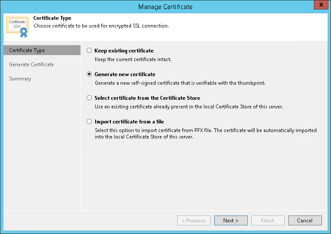
Task: Close the Manage Certificate dialog
Action: [x=319, y=6]
